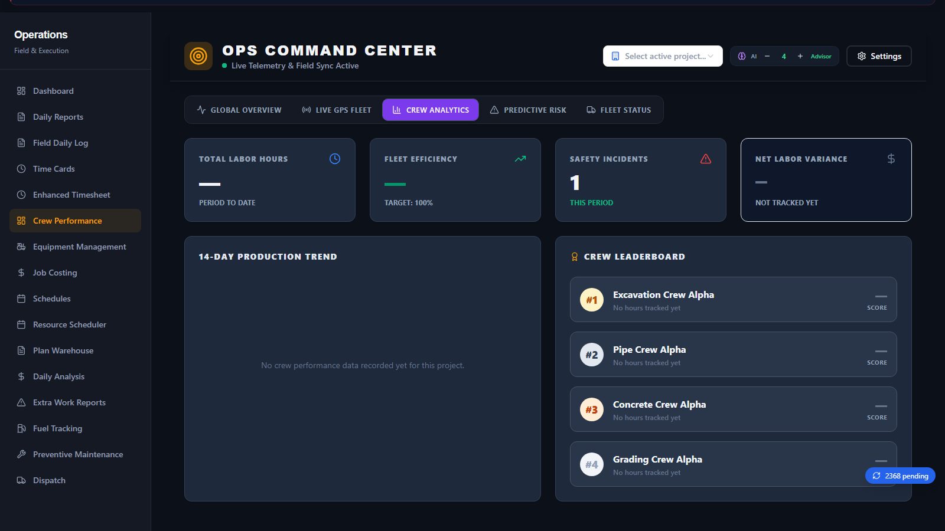Open Resource Scheduler
This screenshot has width=945, height=531.
pos(75,324)
